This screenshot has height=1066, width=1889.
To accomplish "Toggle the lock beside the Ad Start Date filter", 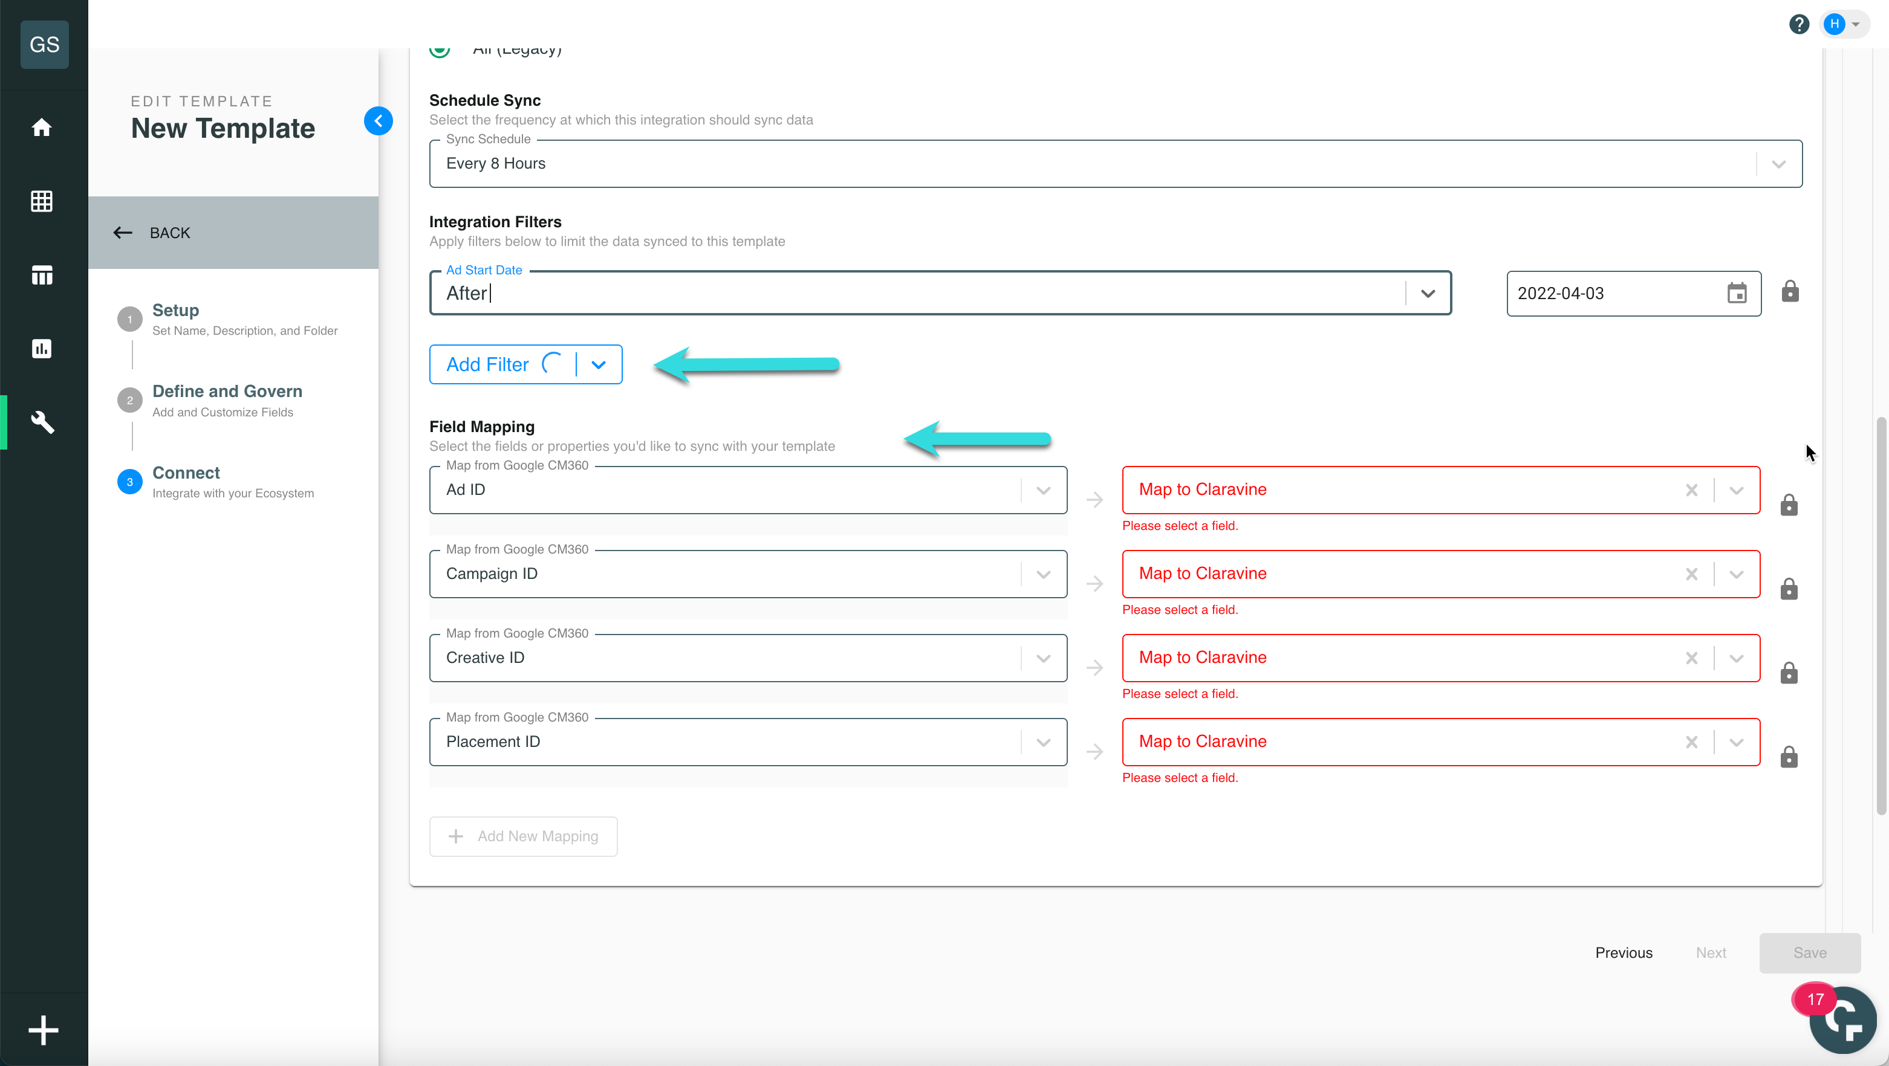I will tap(1790, 292).
